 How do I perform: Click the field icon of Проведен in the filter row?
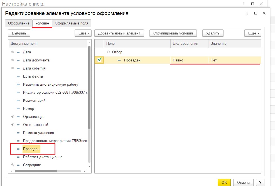[x=119, y=60]
